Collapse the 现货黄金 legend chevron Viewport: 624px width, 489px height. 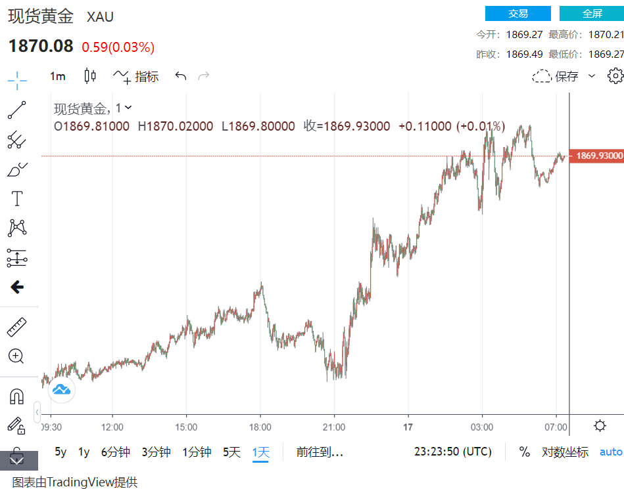click(128, 108)
